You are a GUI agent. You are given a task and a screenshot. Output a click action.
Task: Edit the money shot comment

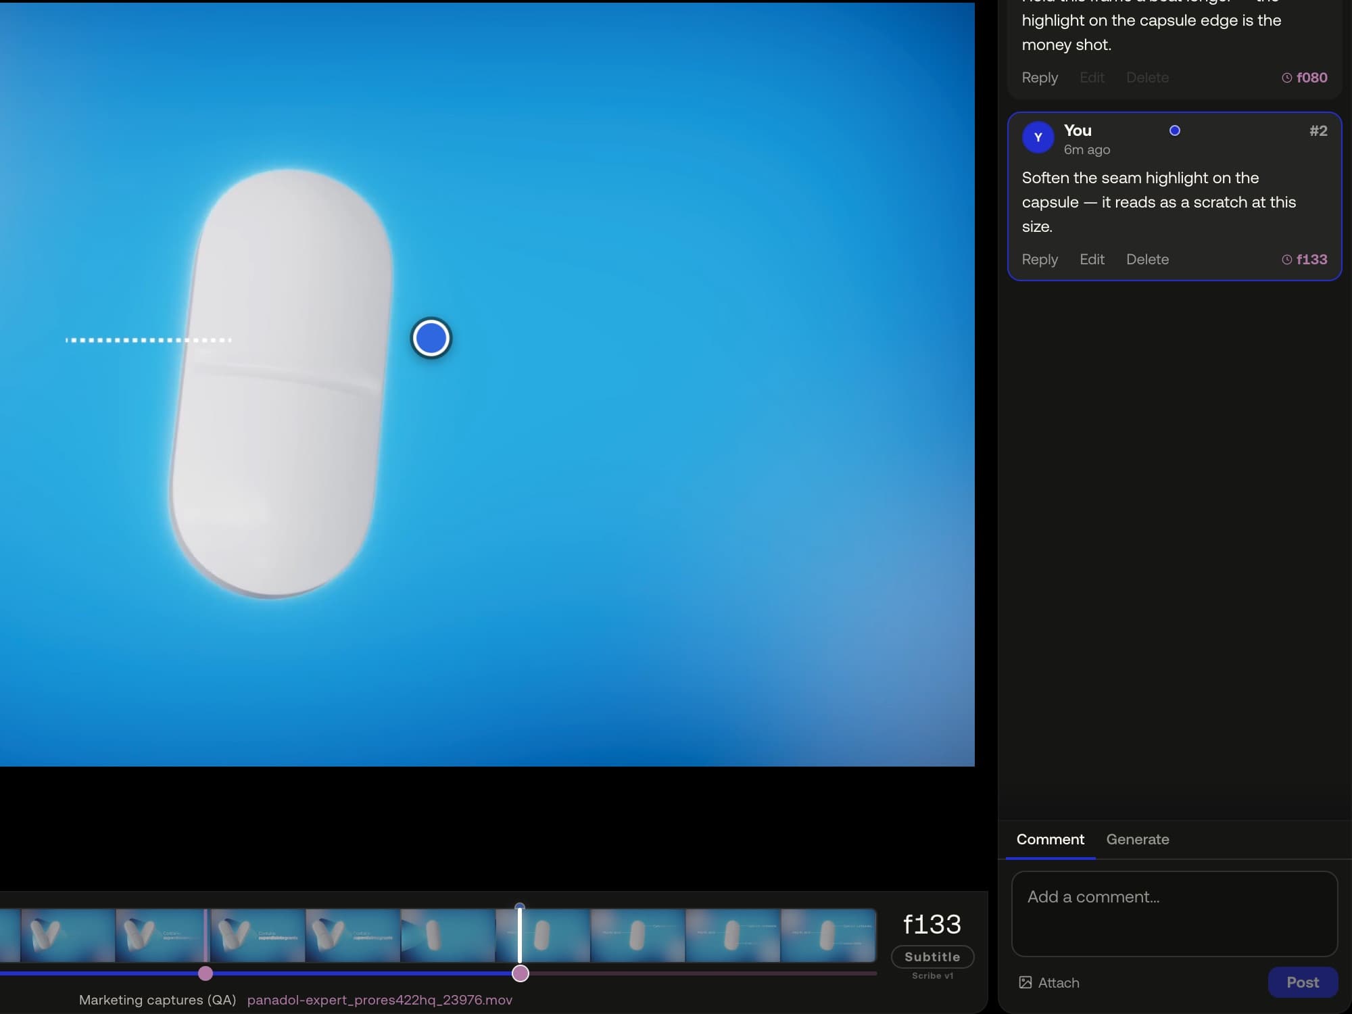1092,78
